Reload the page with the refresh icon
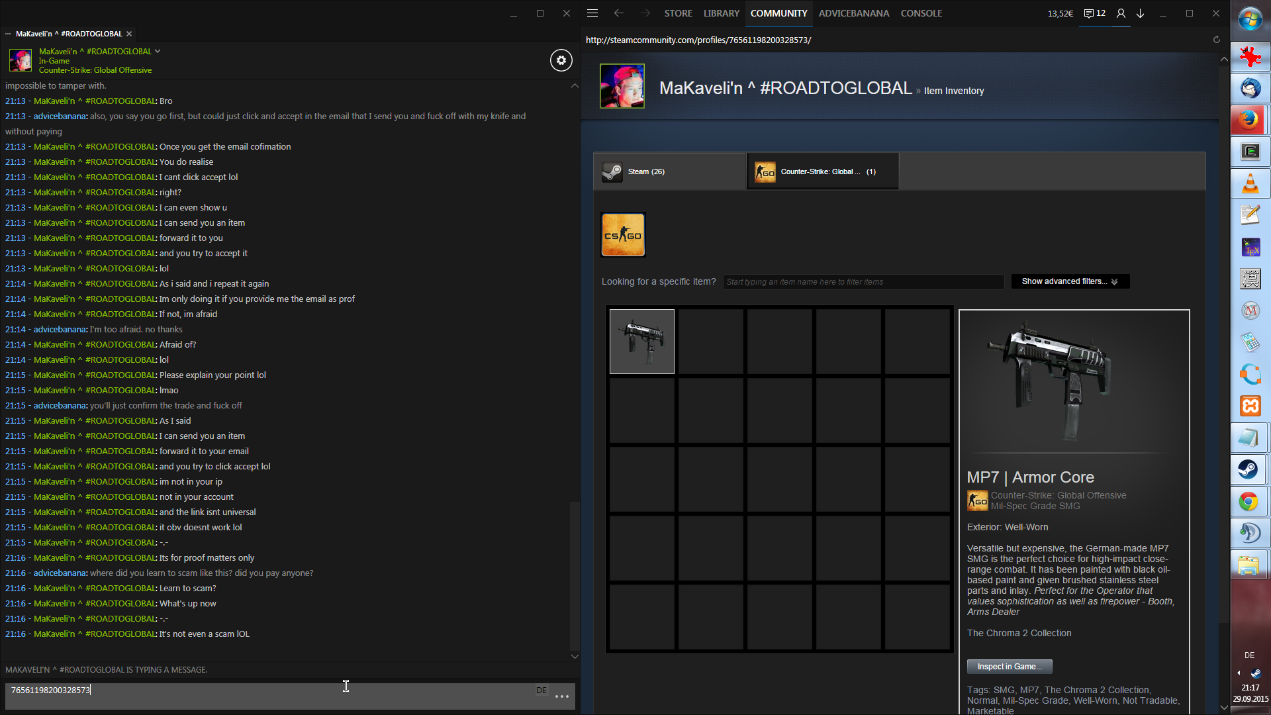 click(1216, 40)
